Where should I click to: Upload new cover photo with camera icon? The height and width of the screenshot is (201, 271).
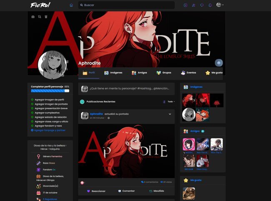coord(33,17)
